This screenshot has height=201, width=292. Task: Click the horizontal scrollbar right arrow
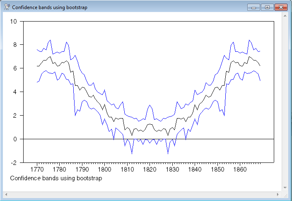click(278, 194)
